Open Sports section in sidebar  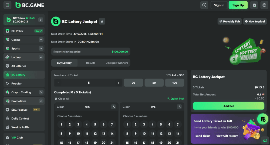[x=24, y=48]
